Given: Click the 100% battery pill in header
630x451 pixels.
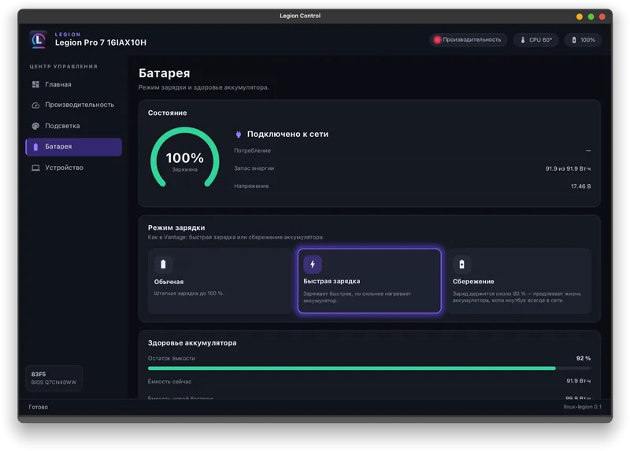Looking at the screenshot, I should (583, 40).
